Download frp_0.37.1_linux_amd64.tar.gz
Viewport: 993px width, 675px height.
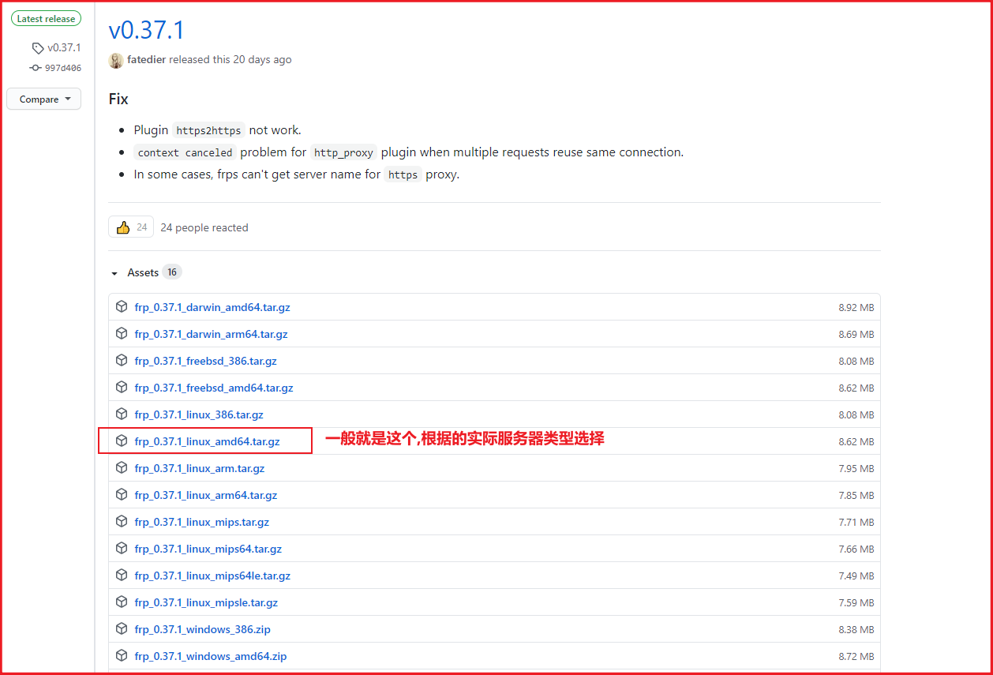pos(208,441)
